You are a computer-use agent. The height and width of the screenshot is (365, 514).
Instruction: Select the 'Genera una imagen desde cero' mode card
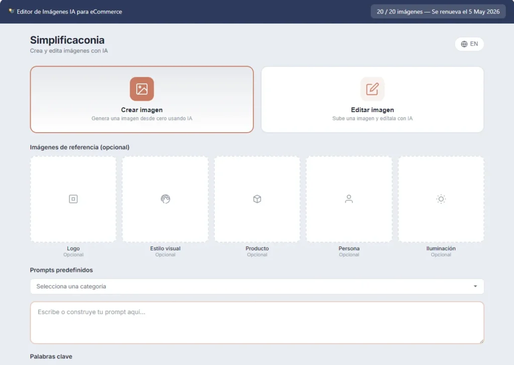click(x=142, y=119)
